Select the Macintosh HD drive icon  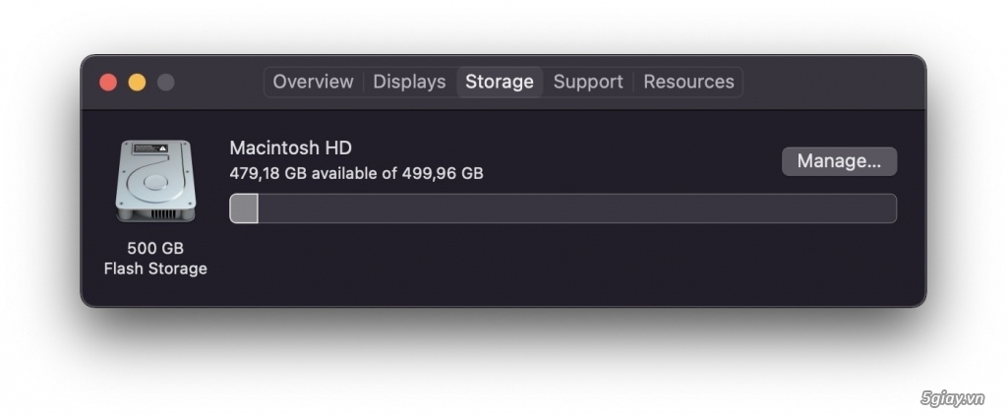tap(155, 181)
